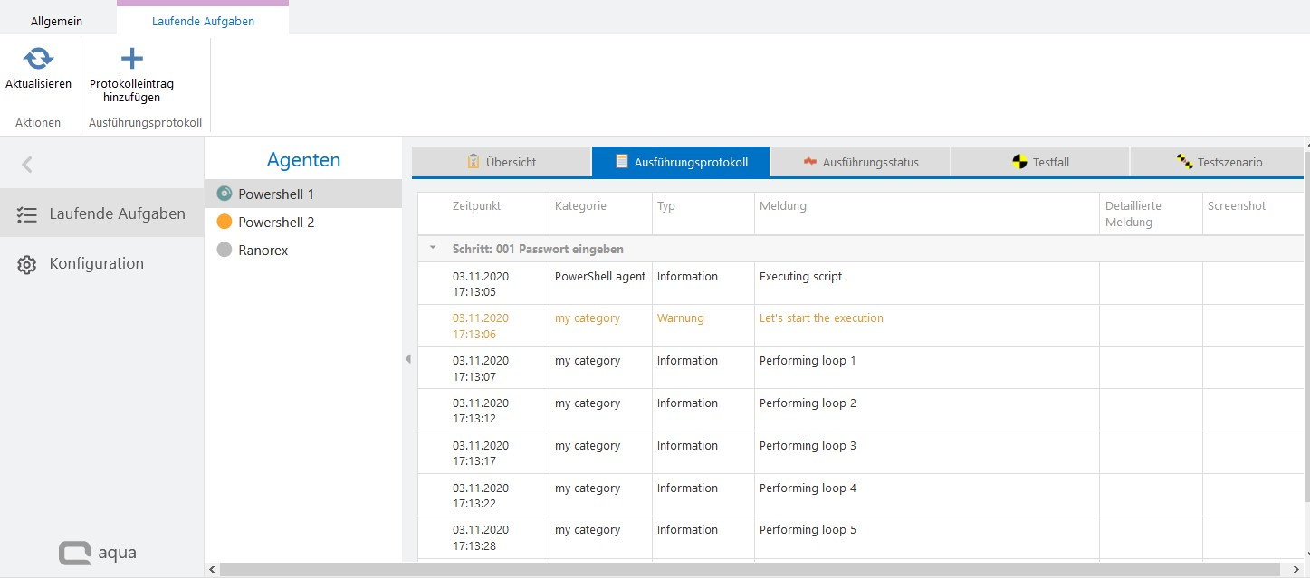
Task: Click the Konfiguration gear icon
Action: pos(27,264)
